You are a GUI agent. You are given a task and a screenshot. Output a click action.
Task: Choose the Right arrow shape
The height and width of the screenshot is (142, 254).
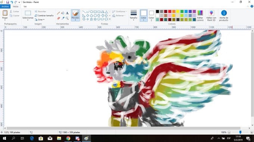click(99, 16)
